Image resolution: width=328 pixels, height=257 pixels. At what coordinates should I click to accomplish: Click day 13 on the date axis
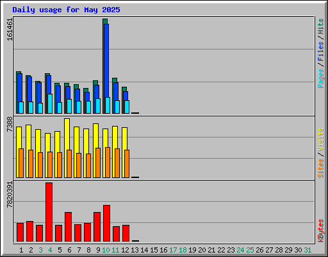135,250
